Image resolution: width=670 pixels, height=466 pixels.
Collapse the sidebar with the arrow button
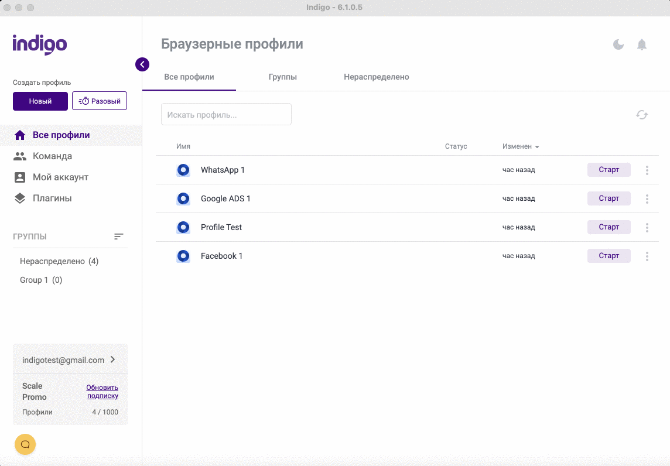click(x=142, y=64)
